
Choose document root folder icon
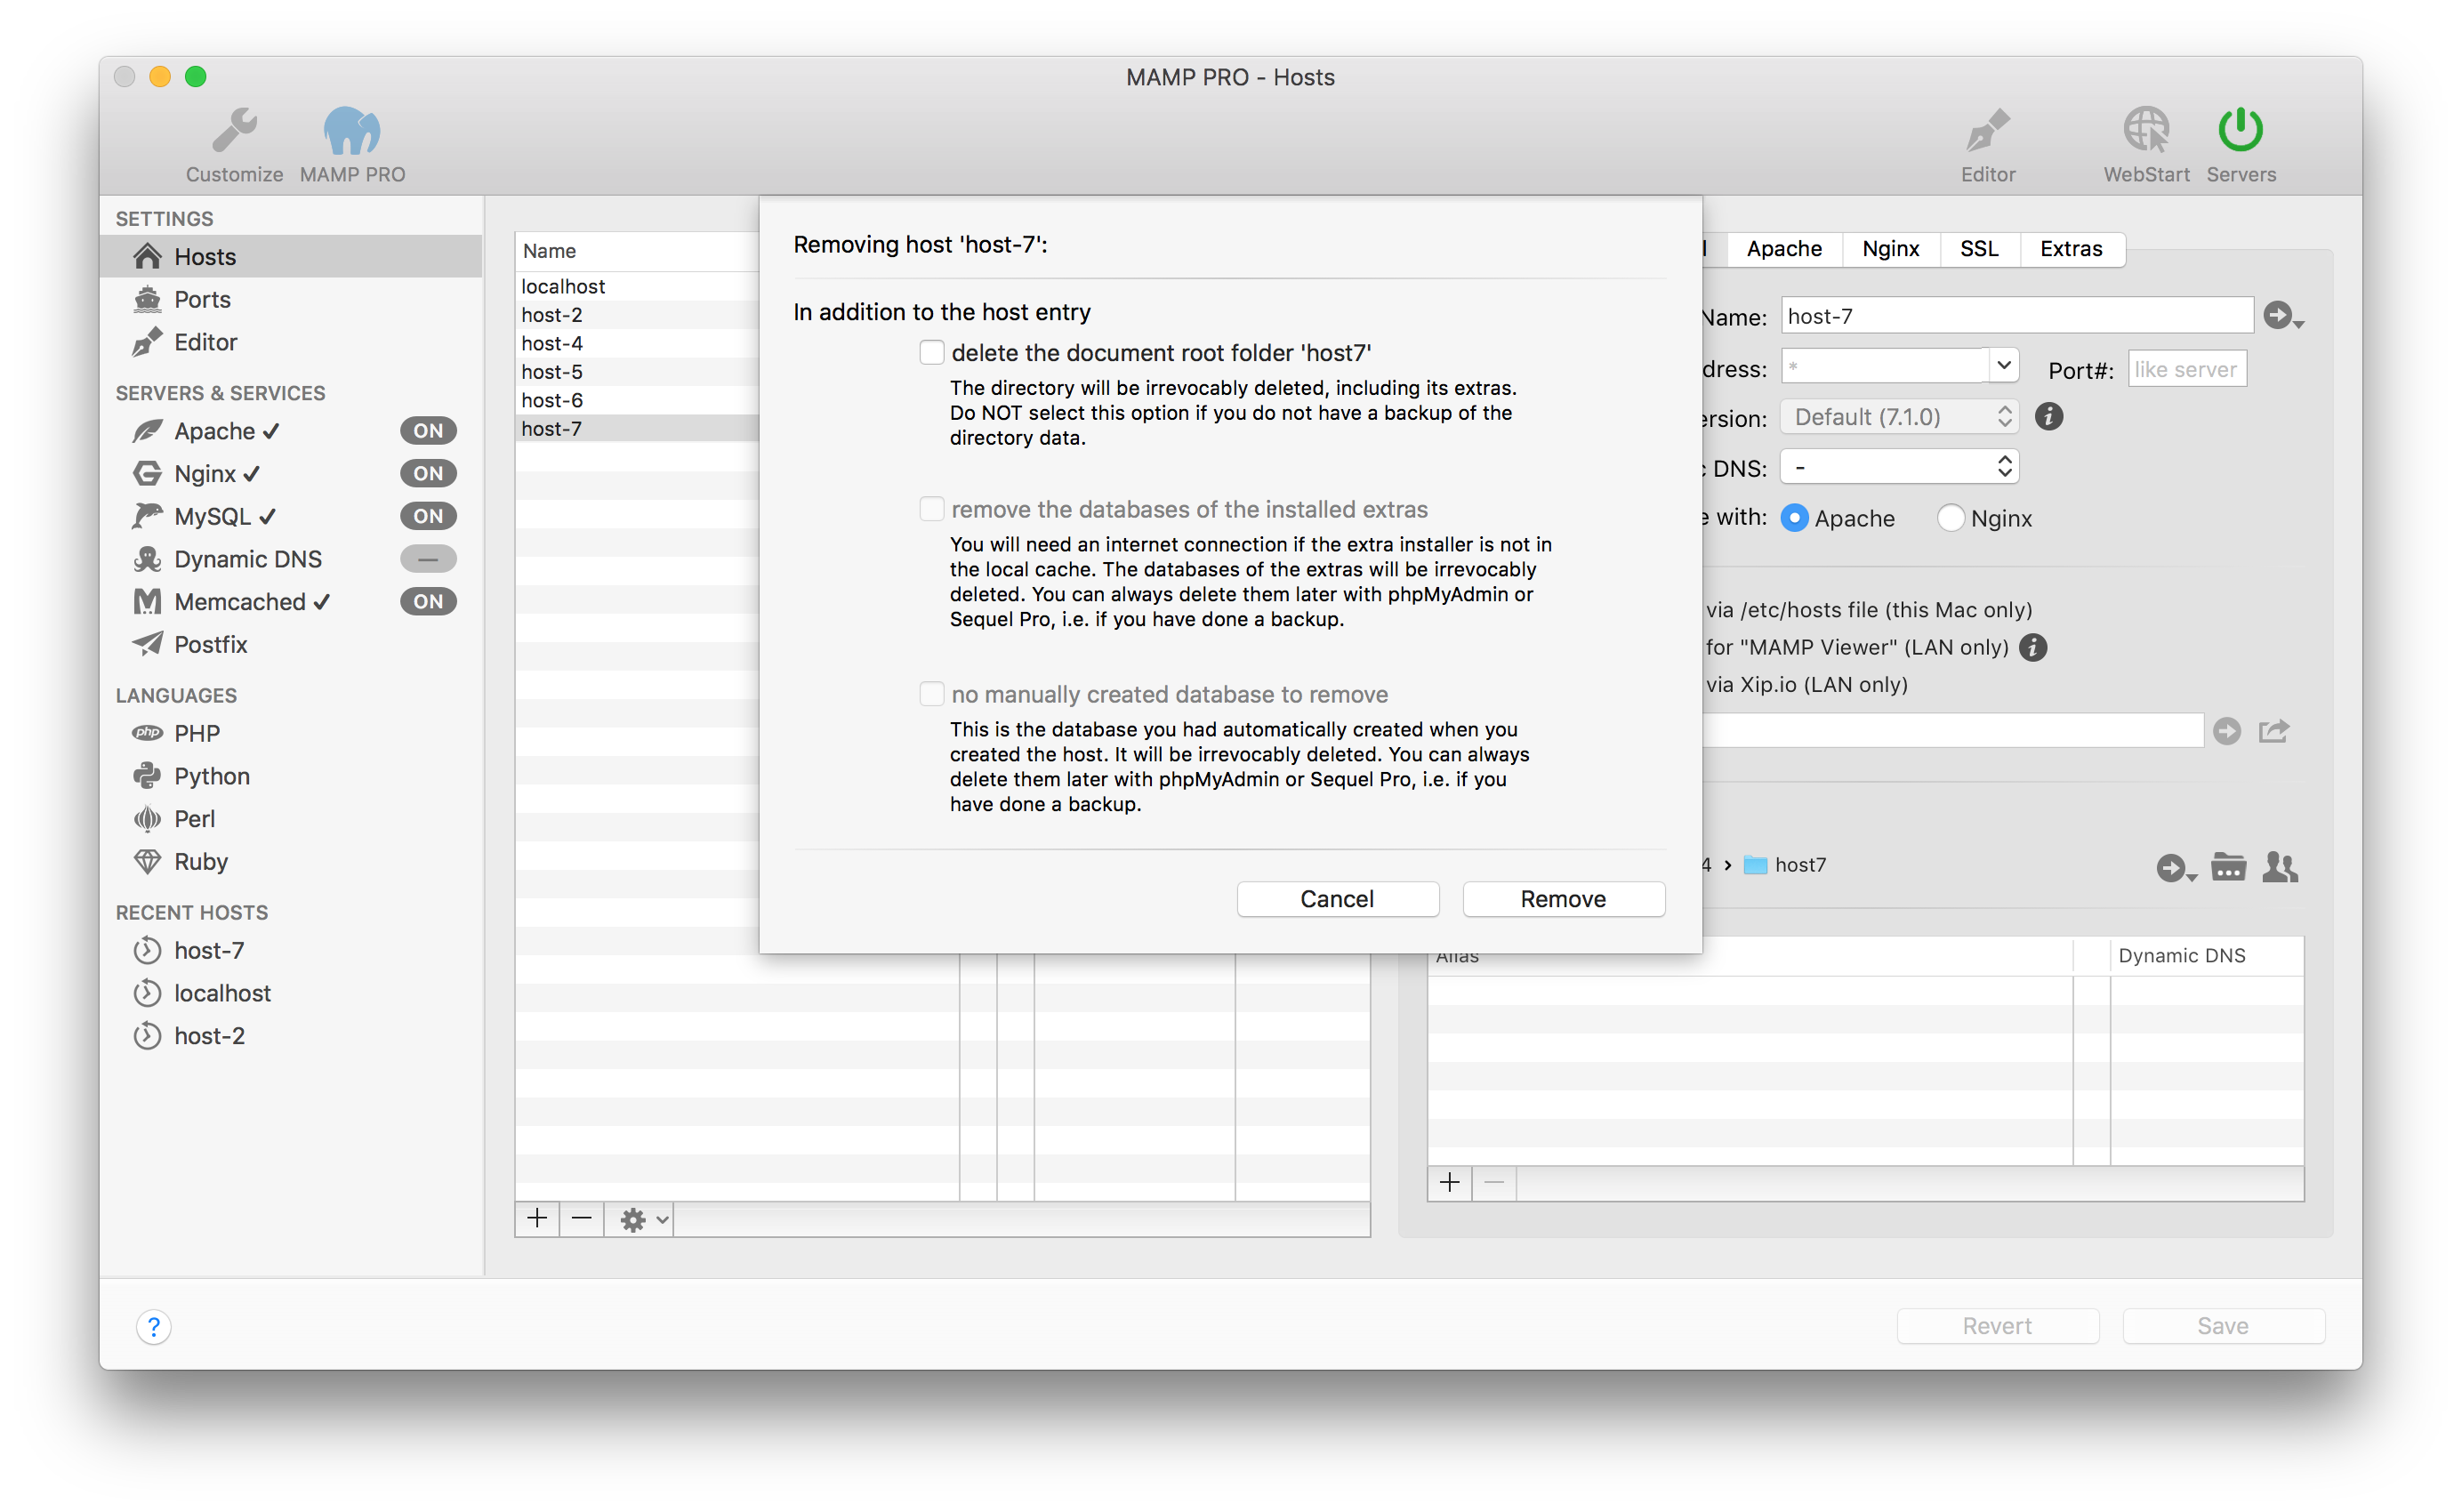2228,867
